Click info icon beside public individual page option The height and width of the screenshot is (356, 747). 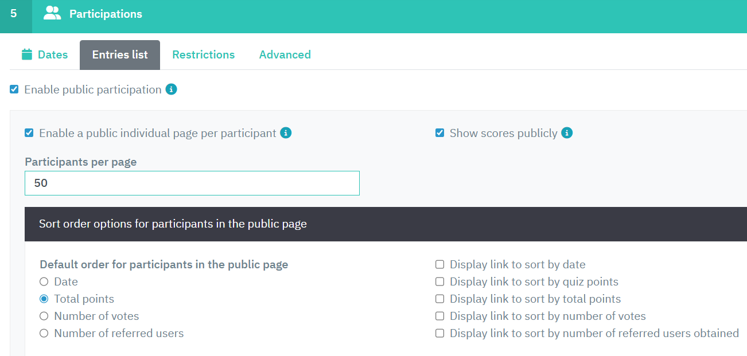point(286,133)
